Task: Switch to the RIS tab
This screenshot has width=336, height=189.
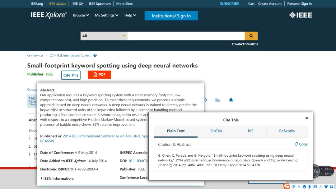Action: pyautogui.click(x=250, y=131)
